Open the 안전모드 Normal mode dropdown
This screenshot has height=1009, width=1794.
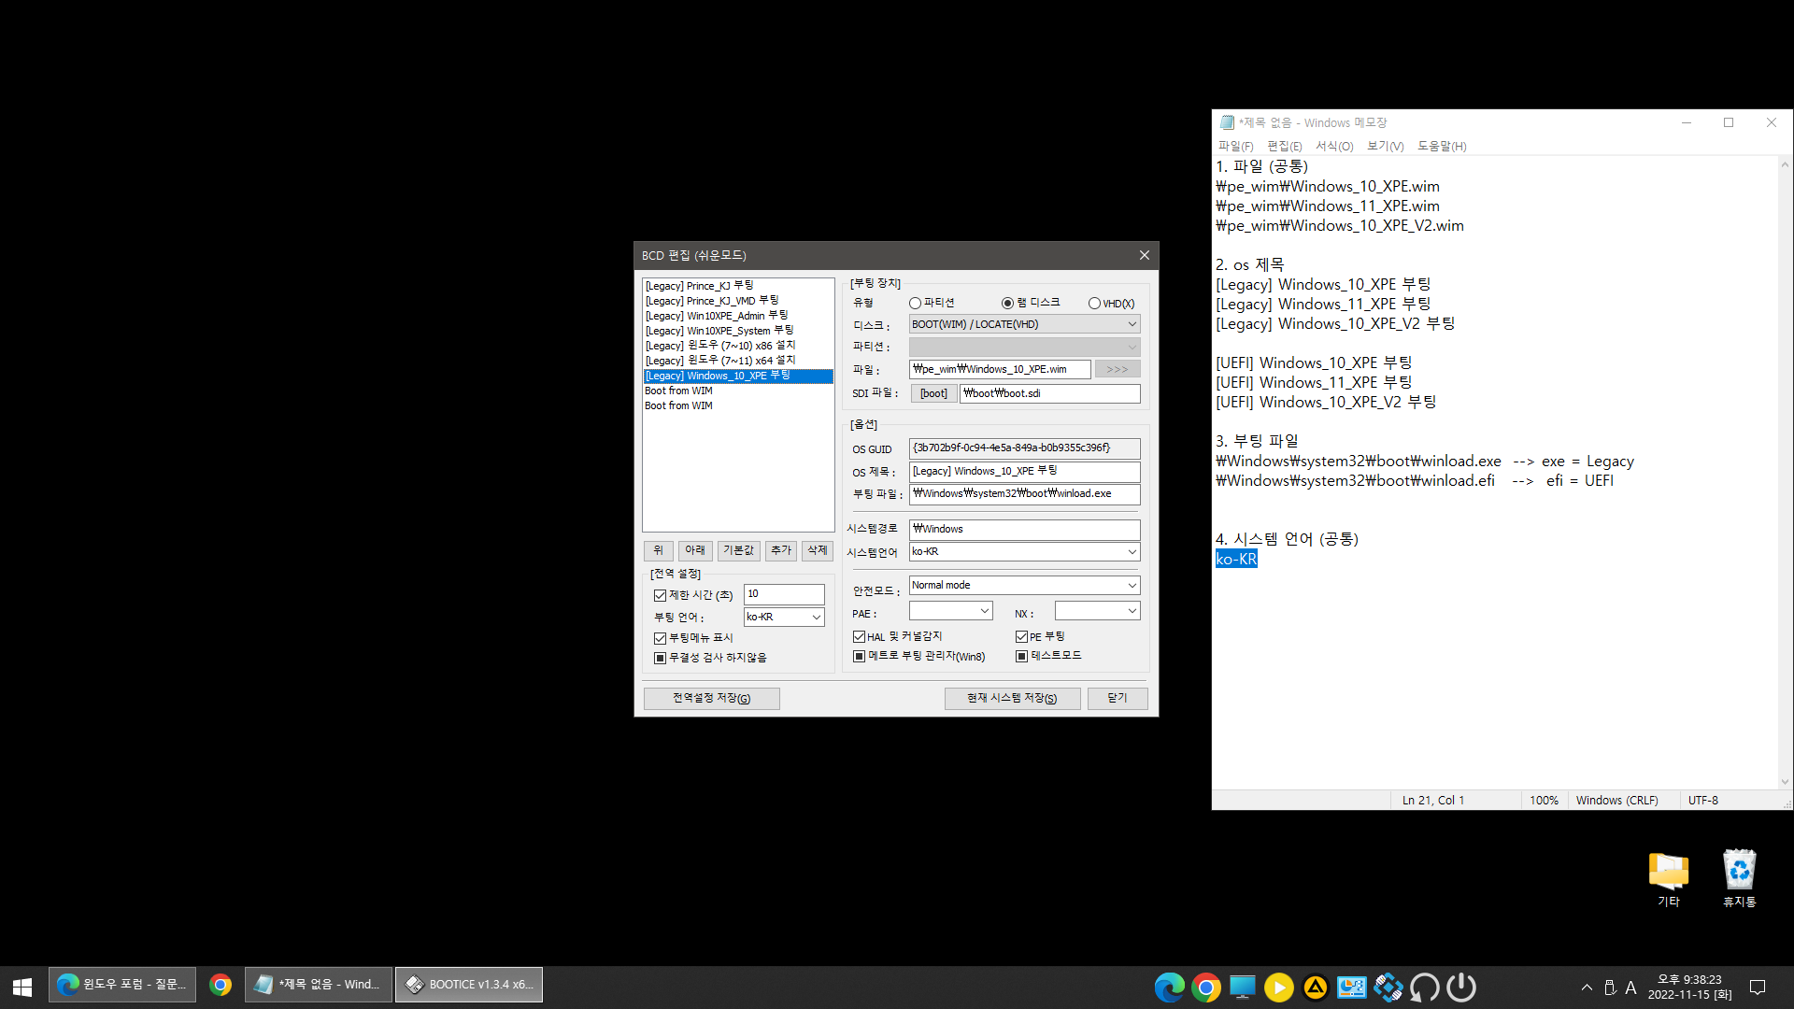[x=1024, y=585]
